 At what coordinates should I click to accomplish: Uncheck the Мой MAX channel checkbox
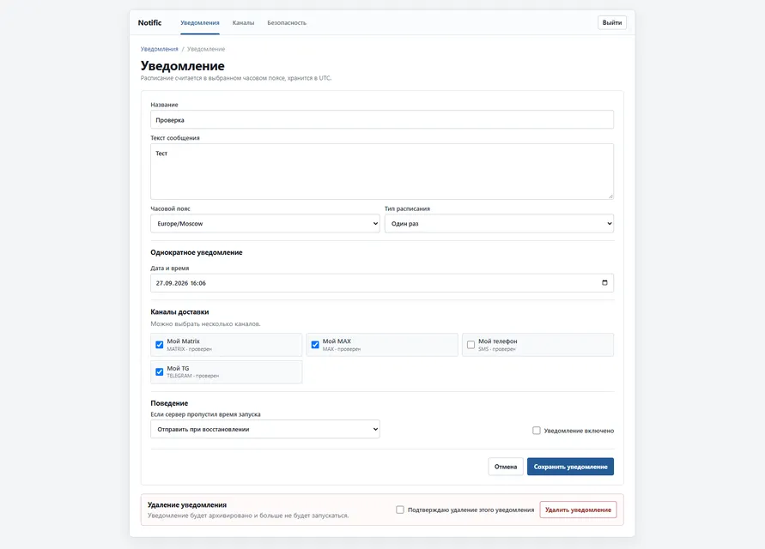pyautogui.click(x=315, y=345)
